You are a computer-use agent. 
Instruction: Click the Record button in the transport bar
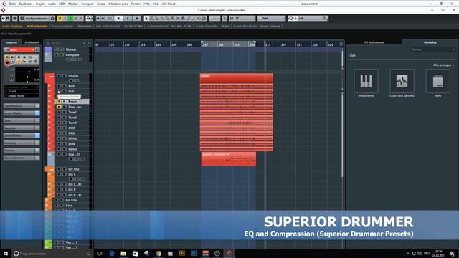click(137, 19)
